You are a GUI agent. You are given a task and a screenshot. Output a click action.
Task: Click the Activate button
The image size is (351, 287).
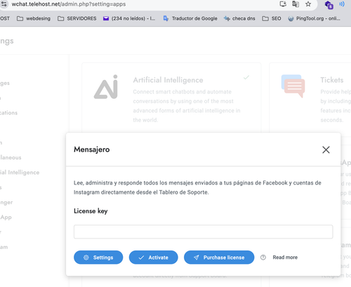[153, 258]
